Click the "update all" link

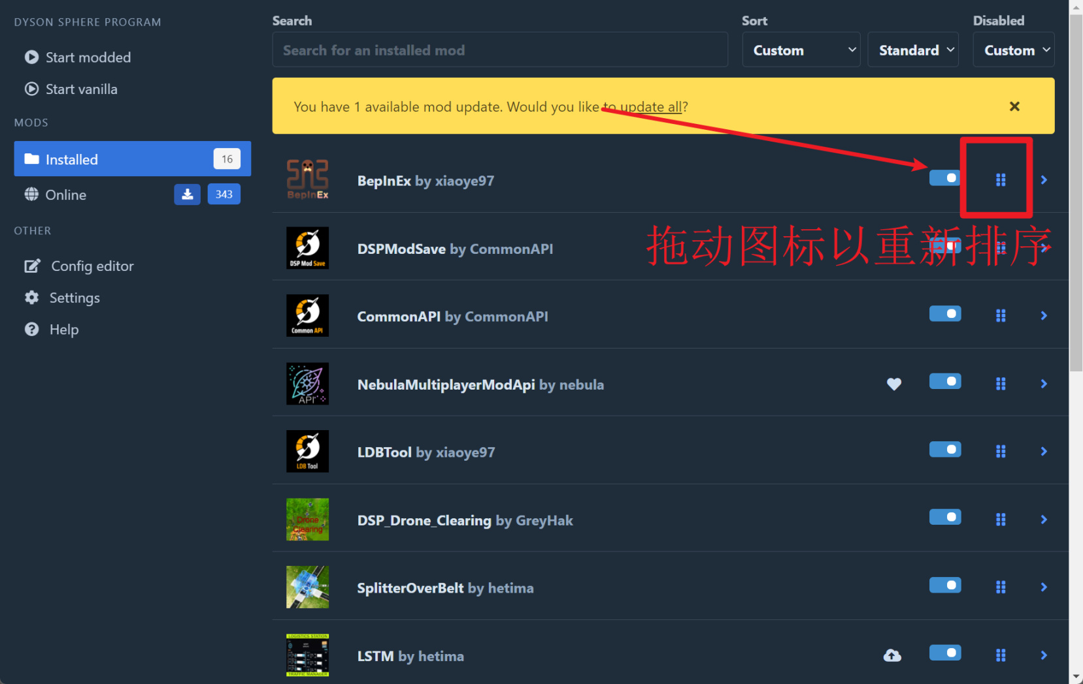(x=650, y=107)
